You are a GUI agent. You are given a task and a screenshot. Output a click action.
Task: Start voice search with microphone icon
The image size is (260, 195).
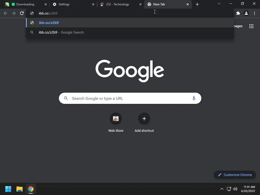194,98
